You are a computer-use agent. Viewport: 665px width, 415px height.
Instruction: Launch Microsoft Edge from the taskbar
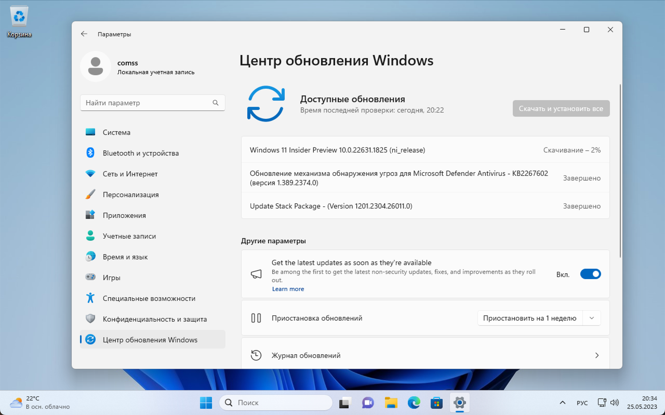pos(414,403)
